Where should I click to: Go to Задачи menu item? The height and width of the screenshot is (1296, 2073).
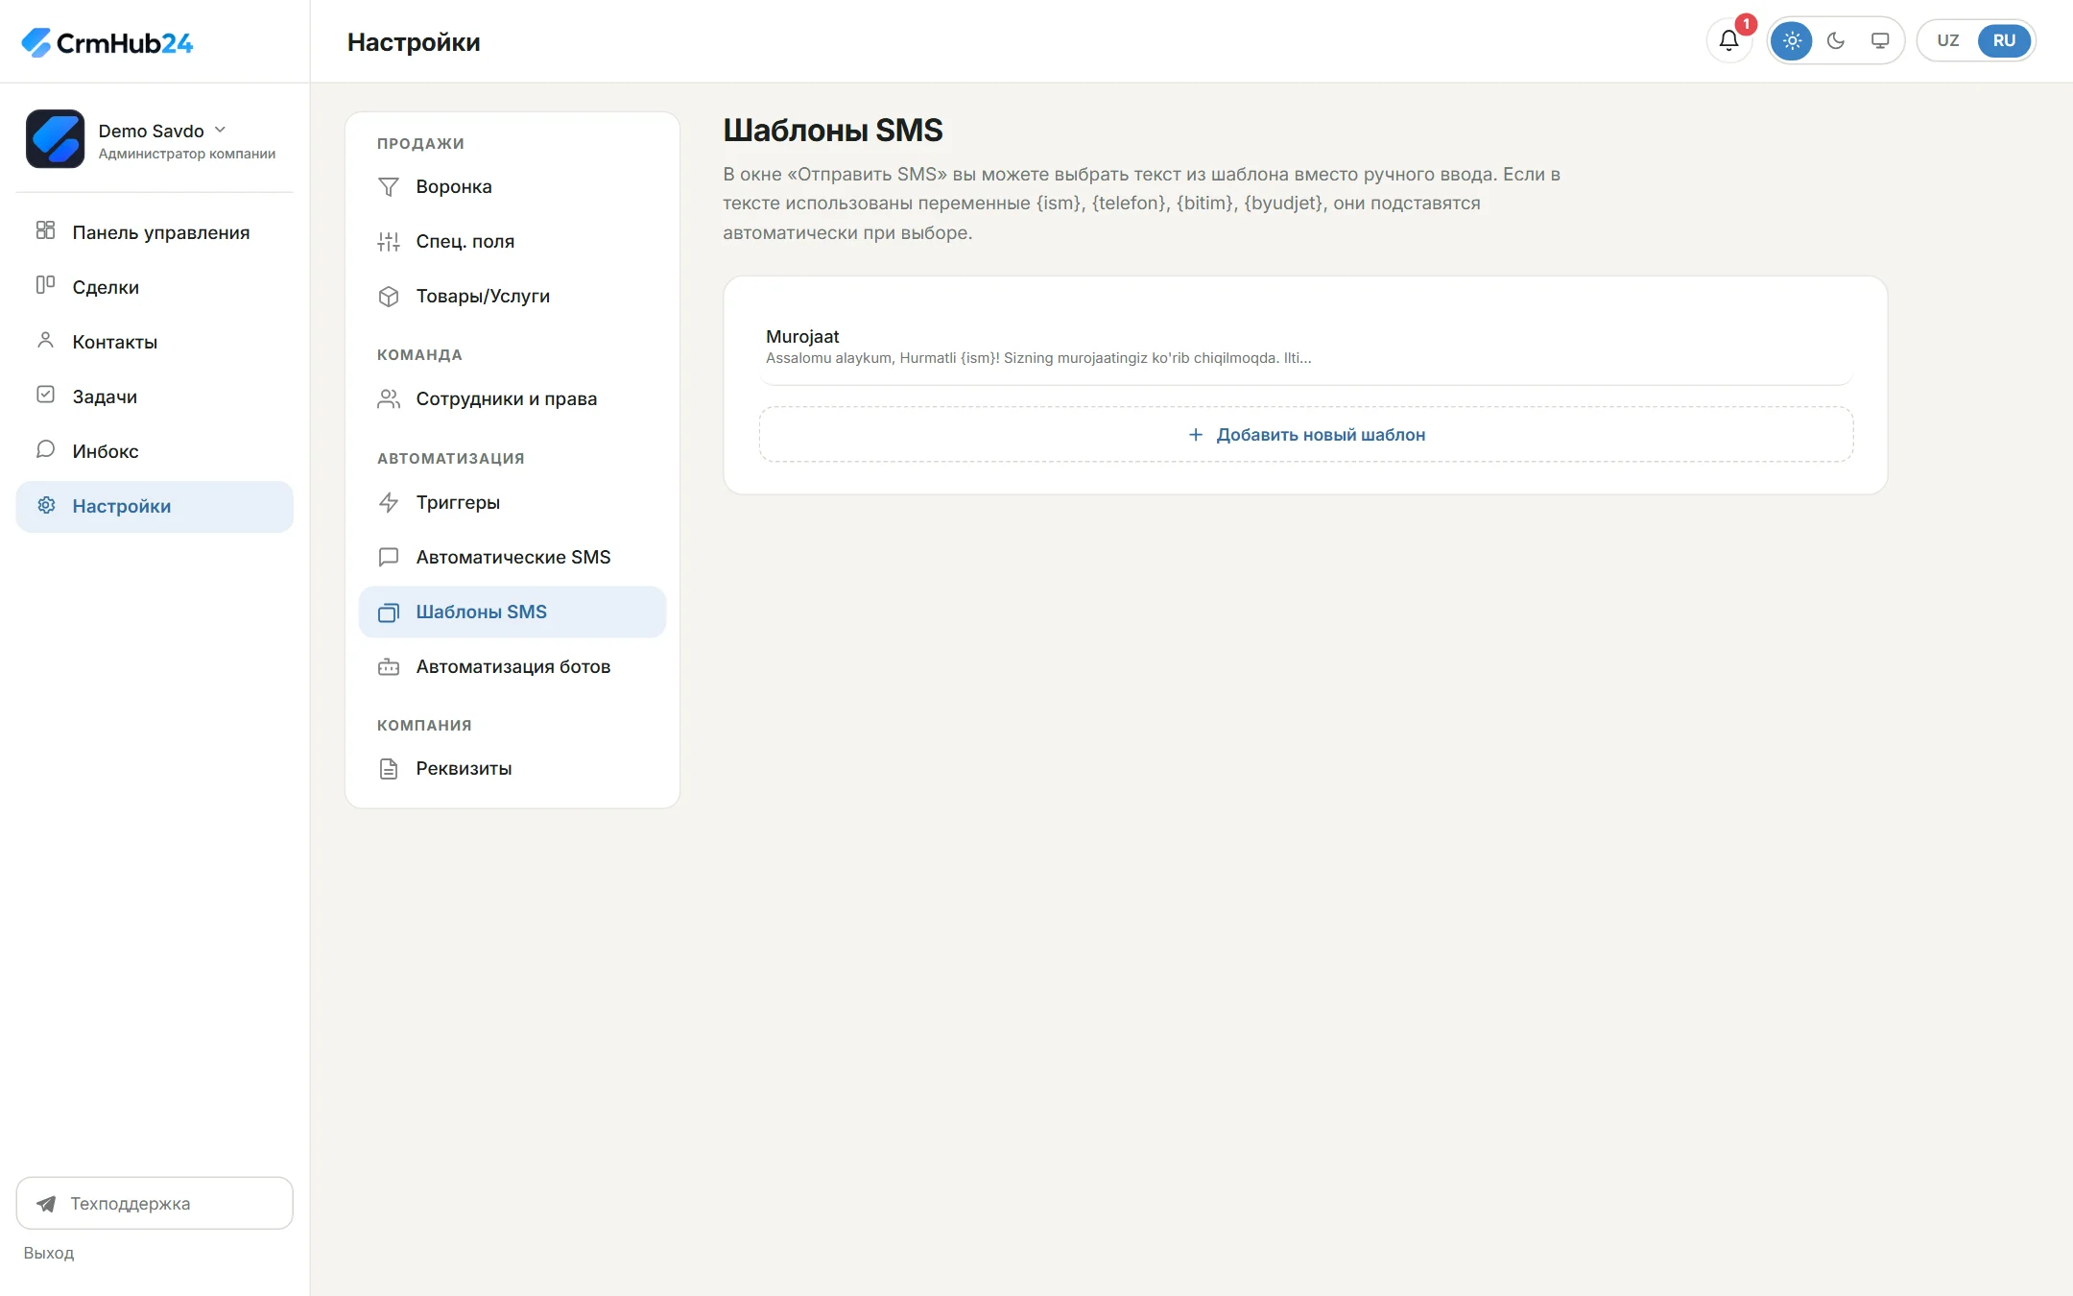tap(155, 396)
